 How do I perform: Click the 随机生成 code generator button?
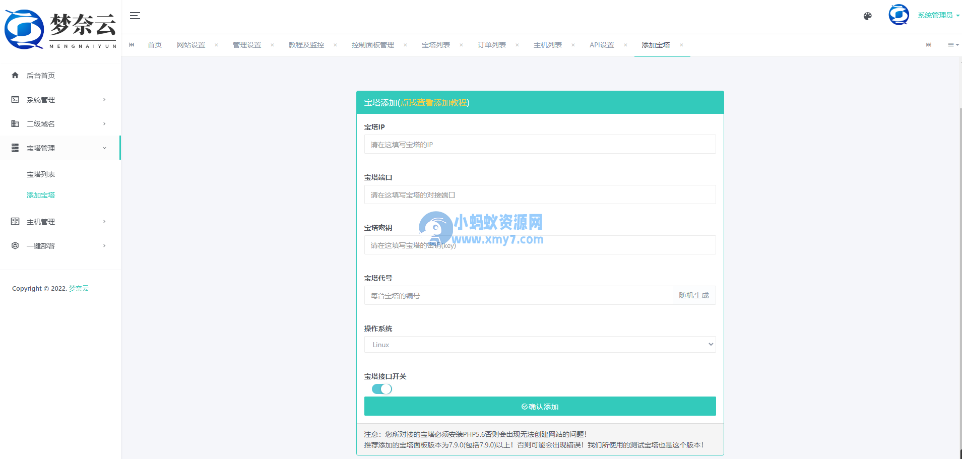(694, 295)
